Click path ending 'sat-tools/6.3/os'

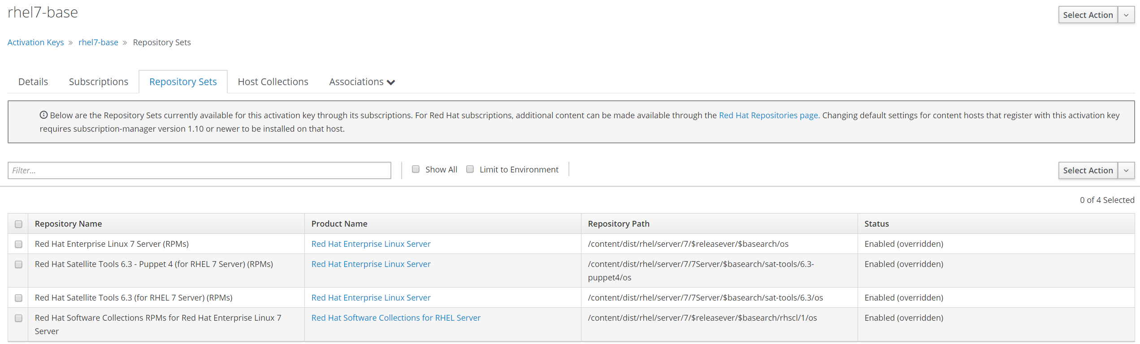(706, 297)
